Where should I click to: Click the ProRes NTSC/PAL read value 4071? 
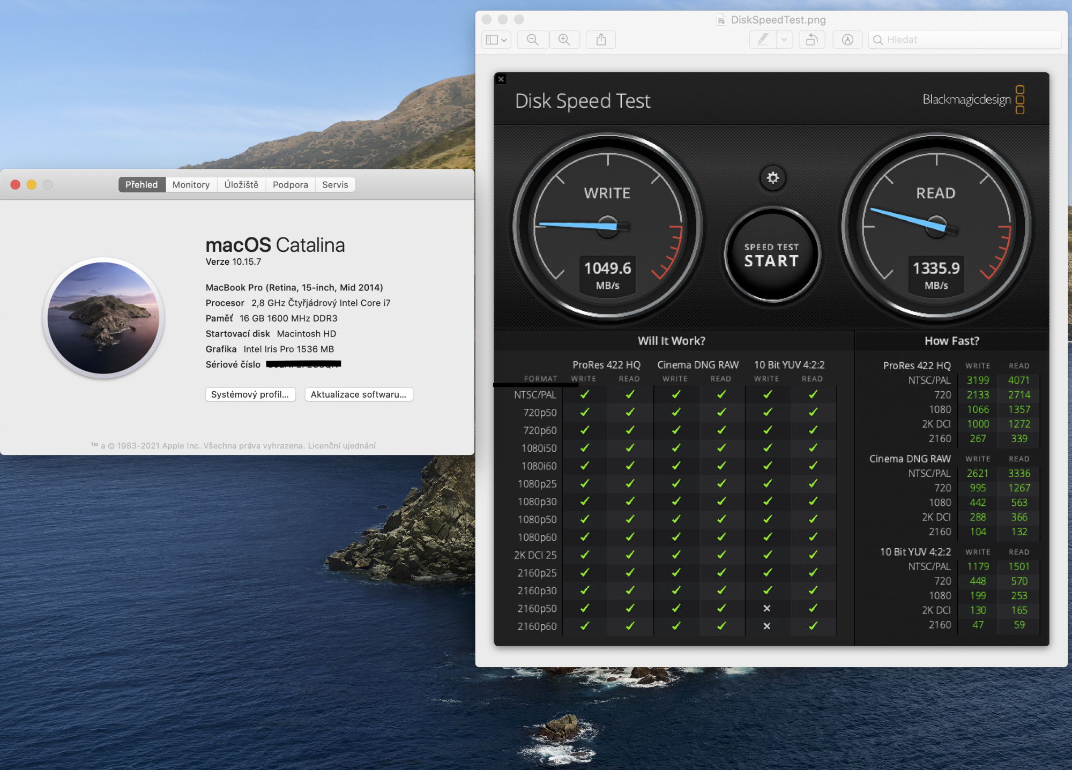[x=1019, y=380]
